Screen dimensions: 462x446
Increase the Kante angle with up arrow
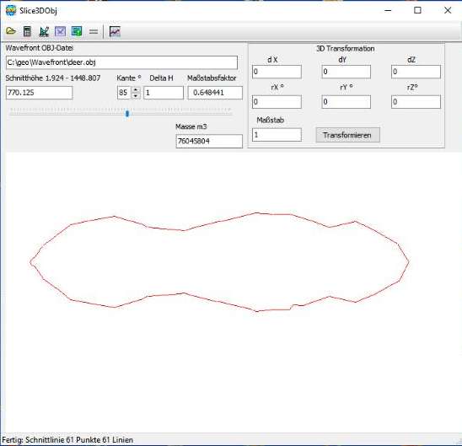[x=136, y=89]
